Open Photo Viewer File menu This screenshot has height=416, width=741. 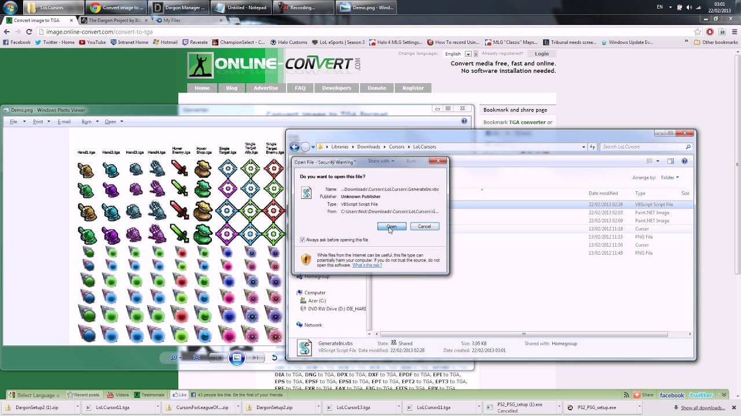click(17, 122)
